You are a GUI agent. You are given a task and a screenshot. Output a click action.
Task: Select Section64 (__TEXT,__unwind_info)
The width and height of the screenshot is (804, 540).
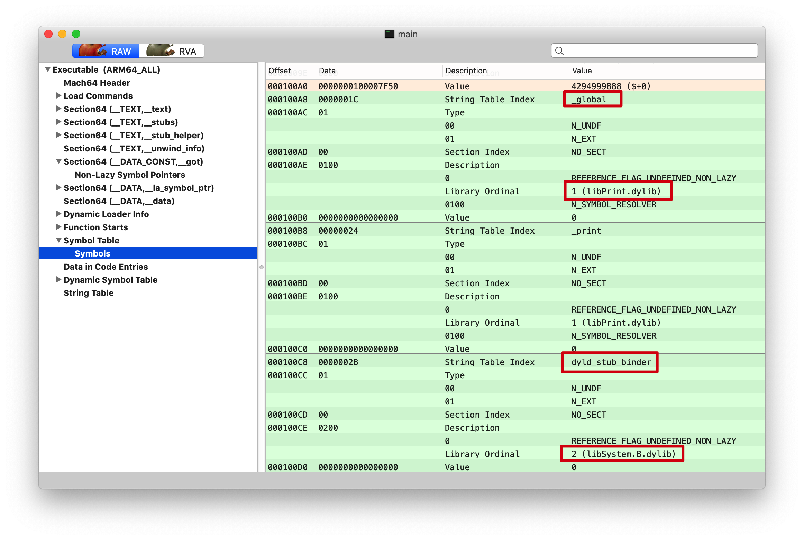[134, 148]
